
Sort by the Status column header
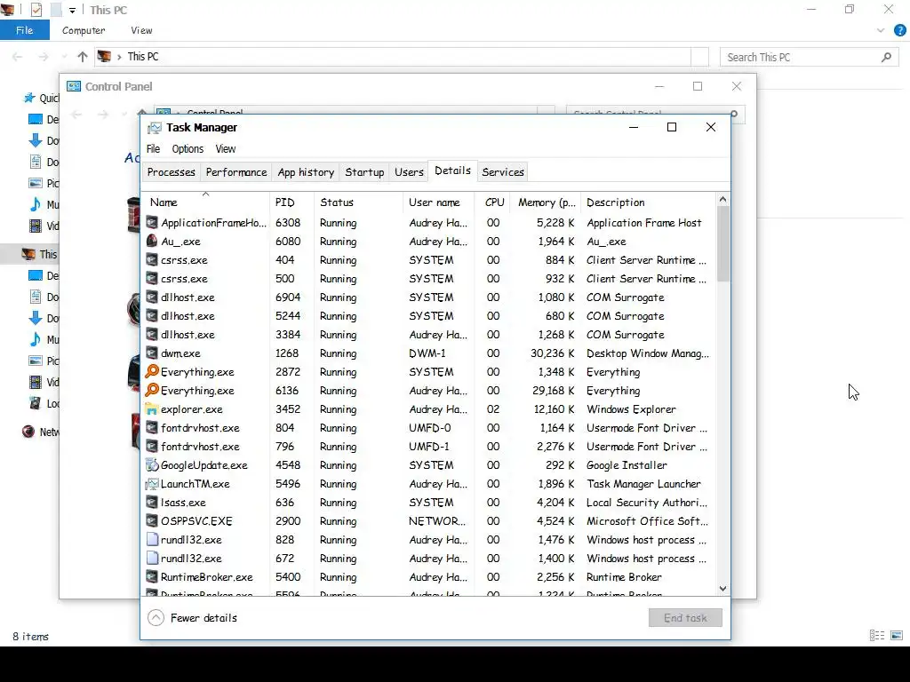(359, 202)
